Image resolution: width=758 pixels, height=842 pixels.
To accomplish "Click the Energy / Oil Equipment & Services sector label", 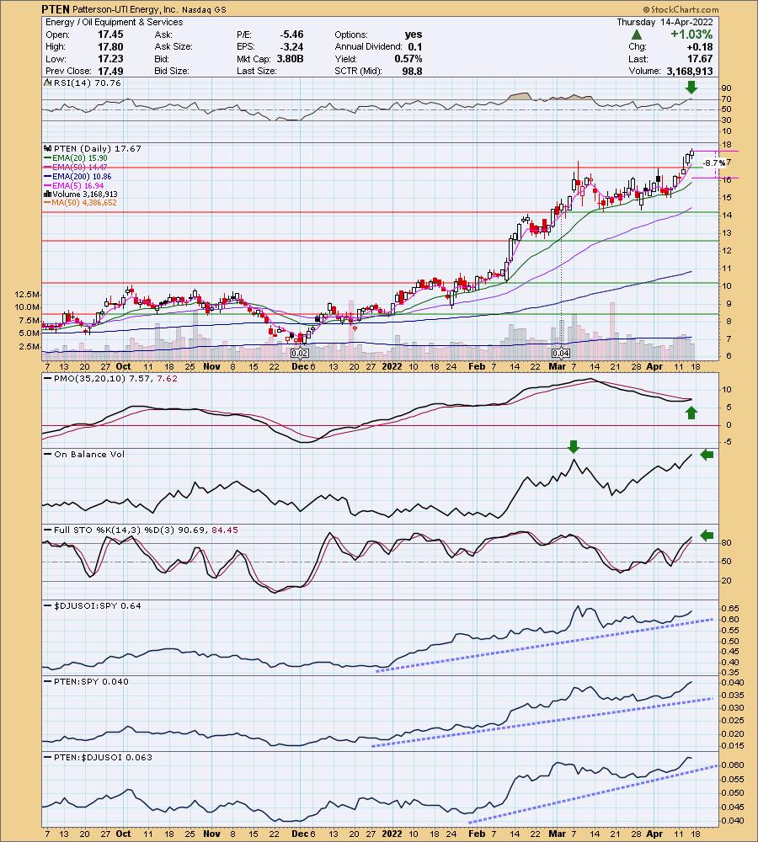I will pyautogui.click(x=114, y=22).
